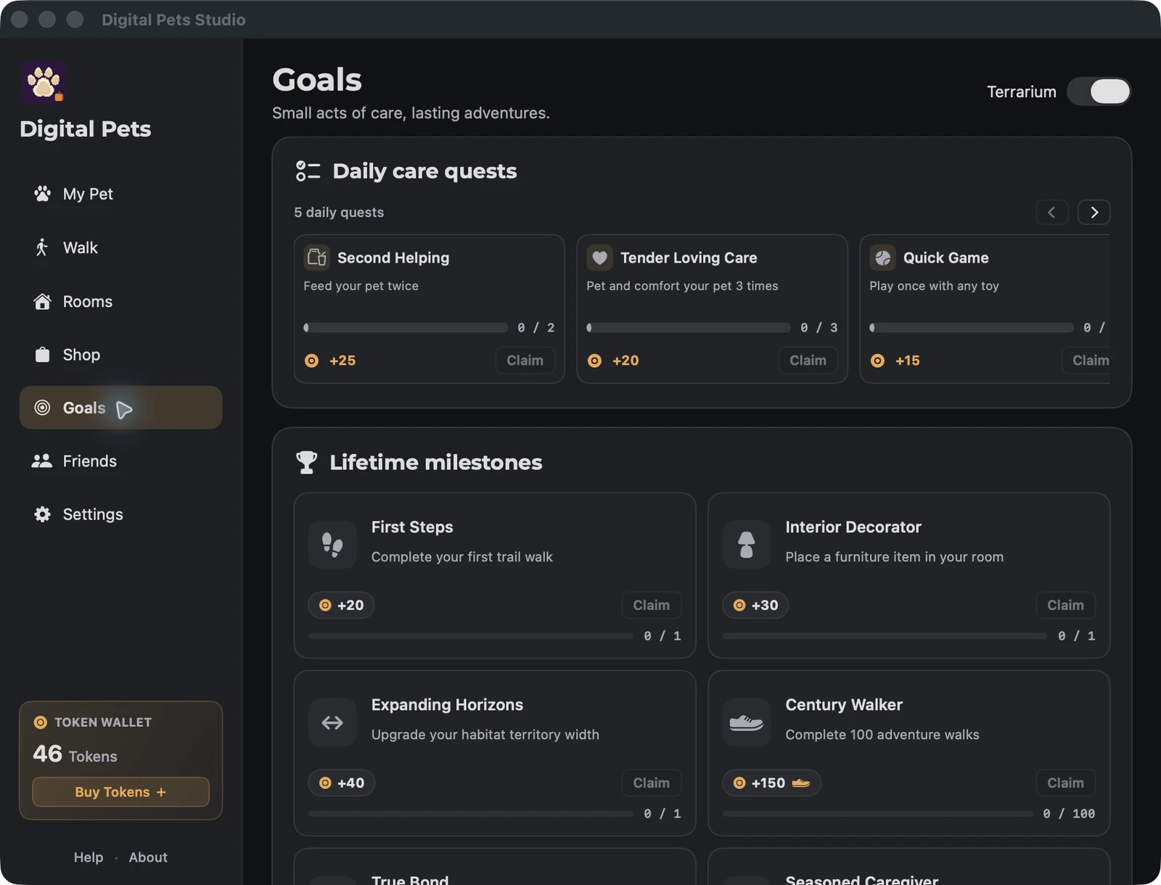The image size is (1161, 885).
Task: Click the Lifetime milestones trophy icon
Action: point(307,462)
